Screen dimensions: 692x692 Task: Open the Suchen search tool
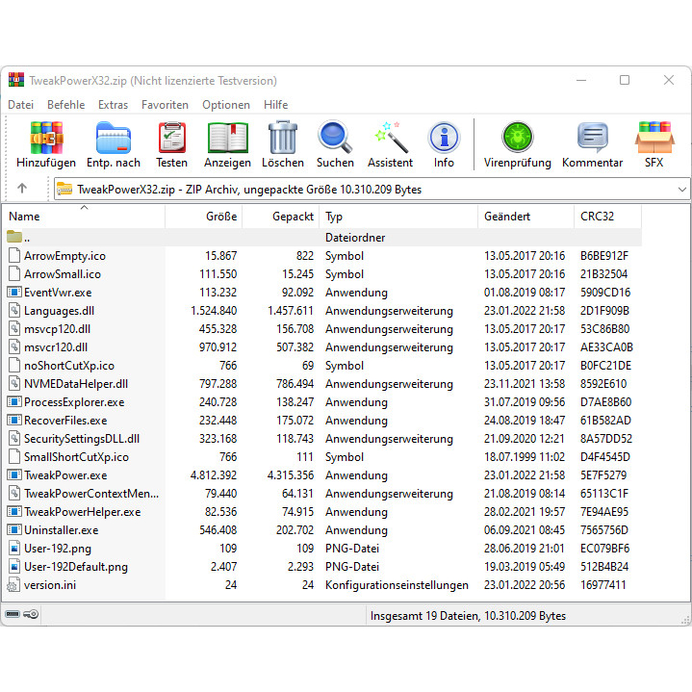[x=335, y=140]
